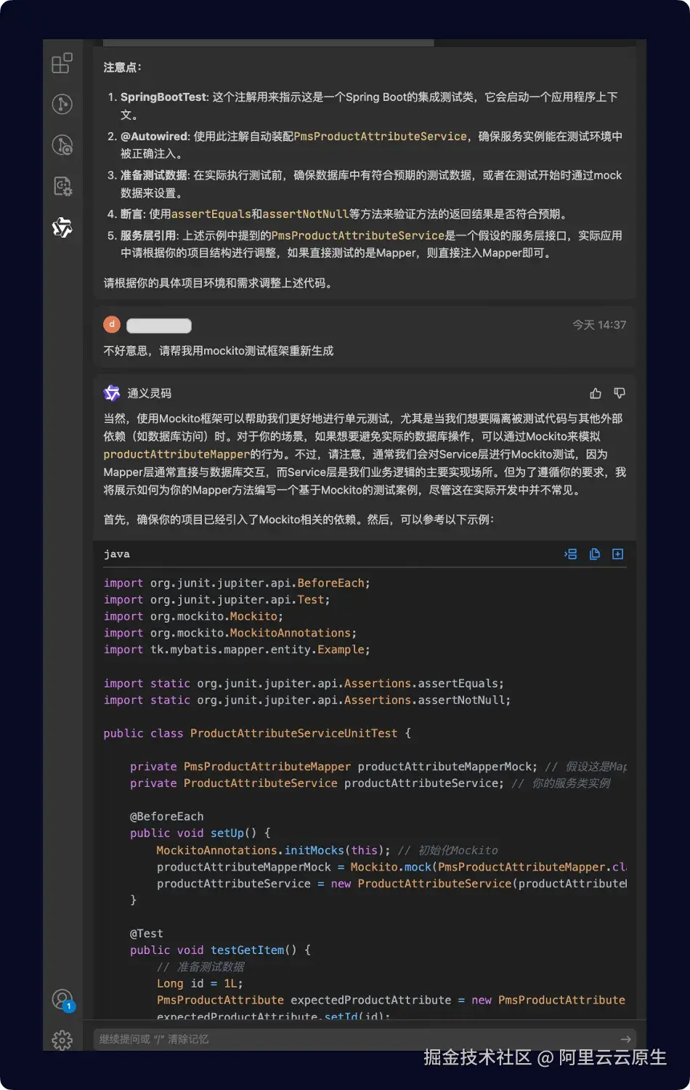
Task: Select the source control search icon in sidebar
Action: pos(62,145)
